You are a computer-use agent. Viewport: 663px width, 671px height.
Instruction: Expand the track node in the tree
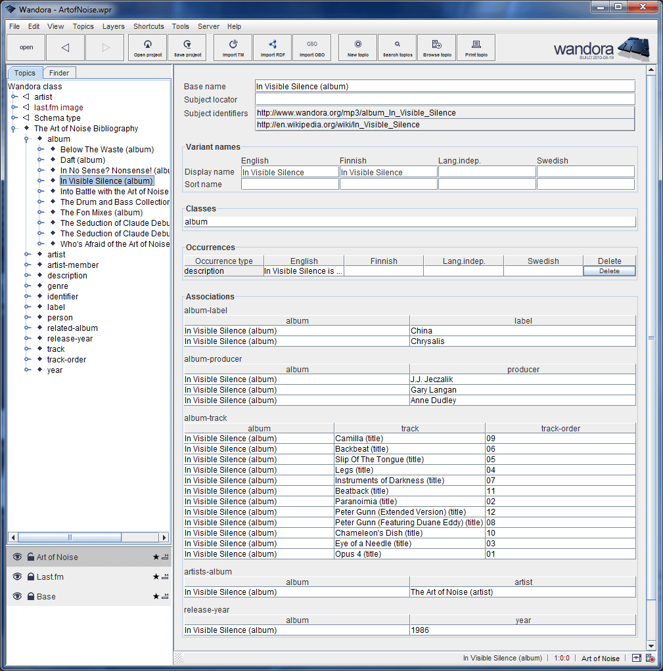click(x=28, y=349)
